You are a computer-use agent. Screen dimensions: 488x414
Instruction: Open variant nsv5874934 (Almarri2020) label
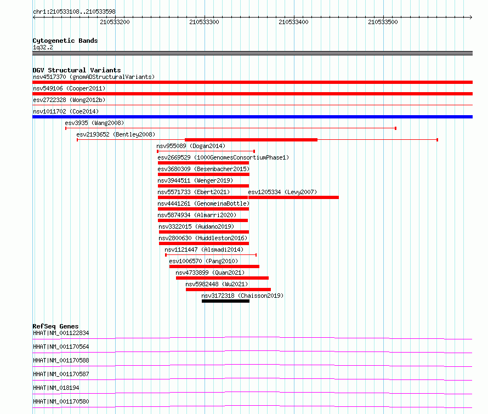pyautogui.click(x=197, y=215)
